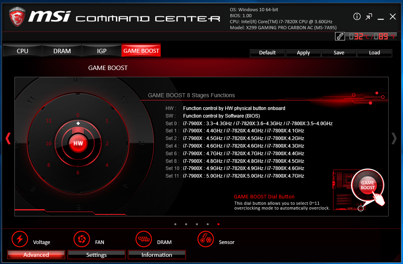Switch to the DRAM tab
This screenshot has width=403, height=264.
[x=62, y=50]
